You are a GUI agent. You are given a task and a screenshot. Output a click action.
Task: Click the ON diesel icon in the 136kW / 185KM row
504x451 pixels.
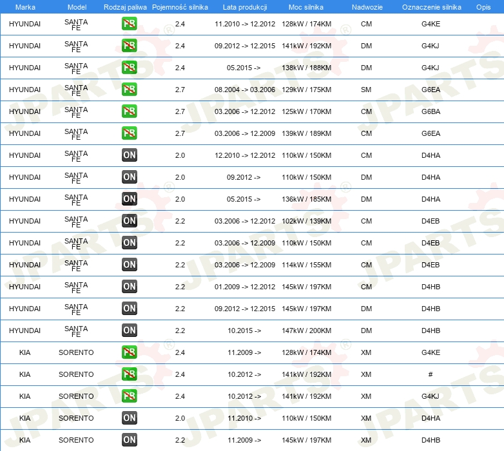pos(129,199)
